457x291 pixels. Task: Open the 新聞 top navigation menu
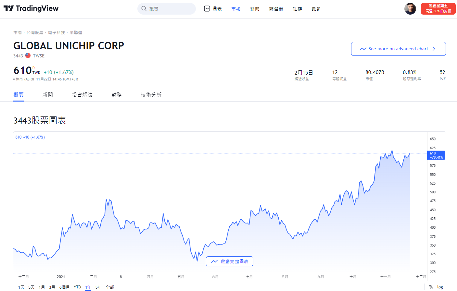coord(255,9)
